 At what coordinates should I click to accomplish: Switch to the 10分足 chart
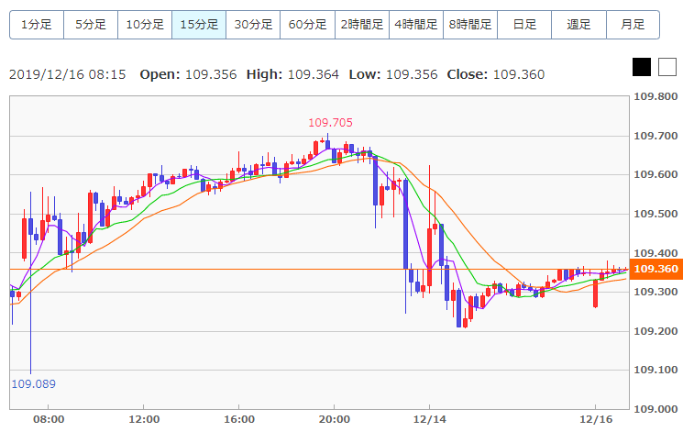145,25
